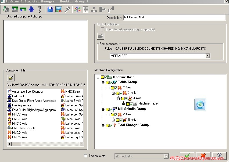This screenshot has width=229, height=162.
Task: Click Table Group icon in tree
Action: 114,82
